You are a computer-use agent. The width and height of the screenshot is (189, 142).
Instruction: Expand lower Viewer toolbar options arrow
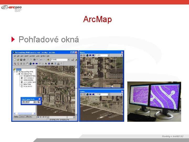tap(122, 94)
